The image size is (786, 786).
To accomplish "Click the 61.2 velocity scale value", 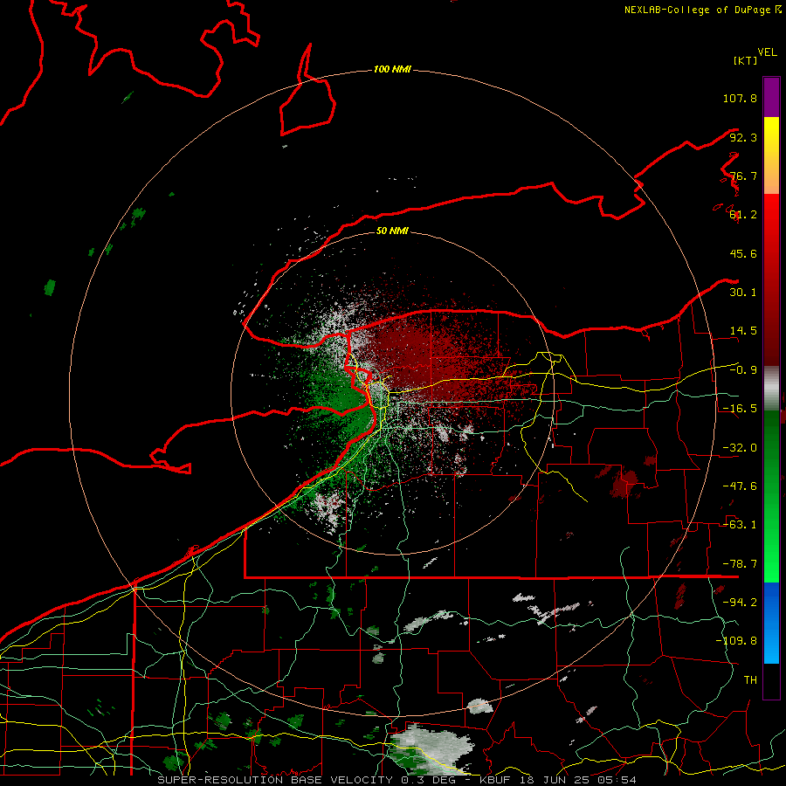I will click(x=743, y=215).
